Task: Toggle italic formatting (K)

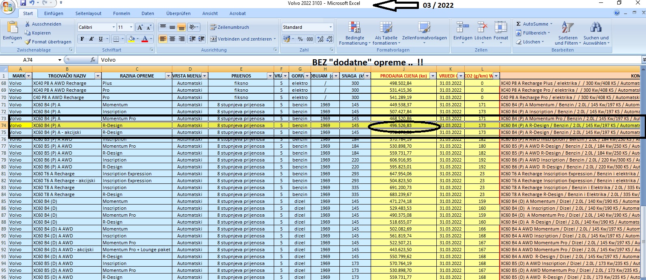Action: [x=91, y=39]
